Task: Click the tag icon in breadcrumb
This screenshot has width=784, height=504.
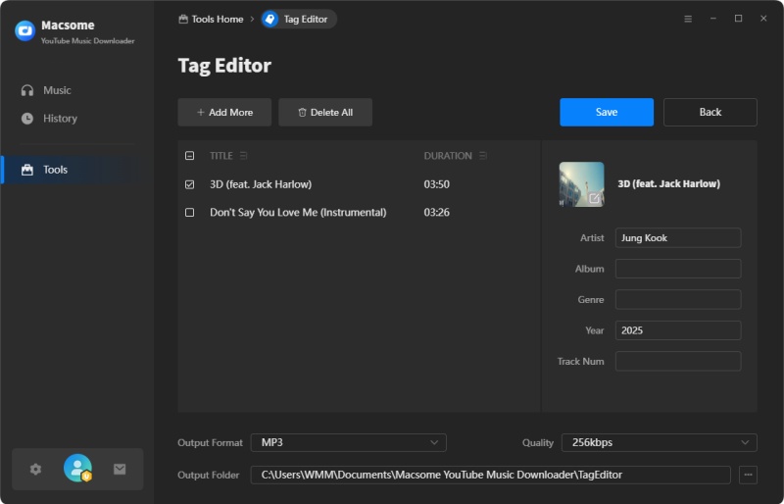Action: [270, 19]
